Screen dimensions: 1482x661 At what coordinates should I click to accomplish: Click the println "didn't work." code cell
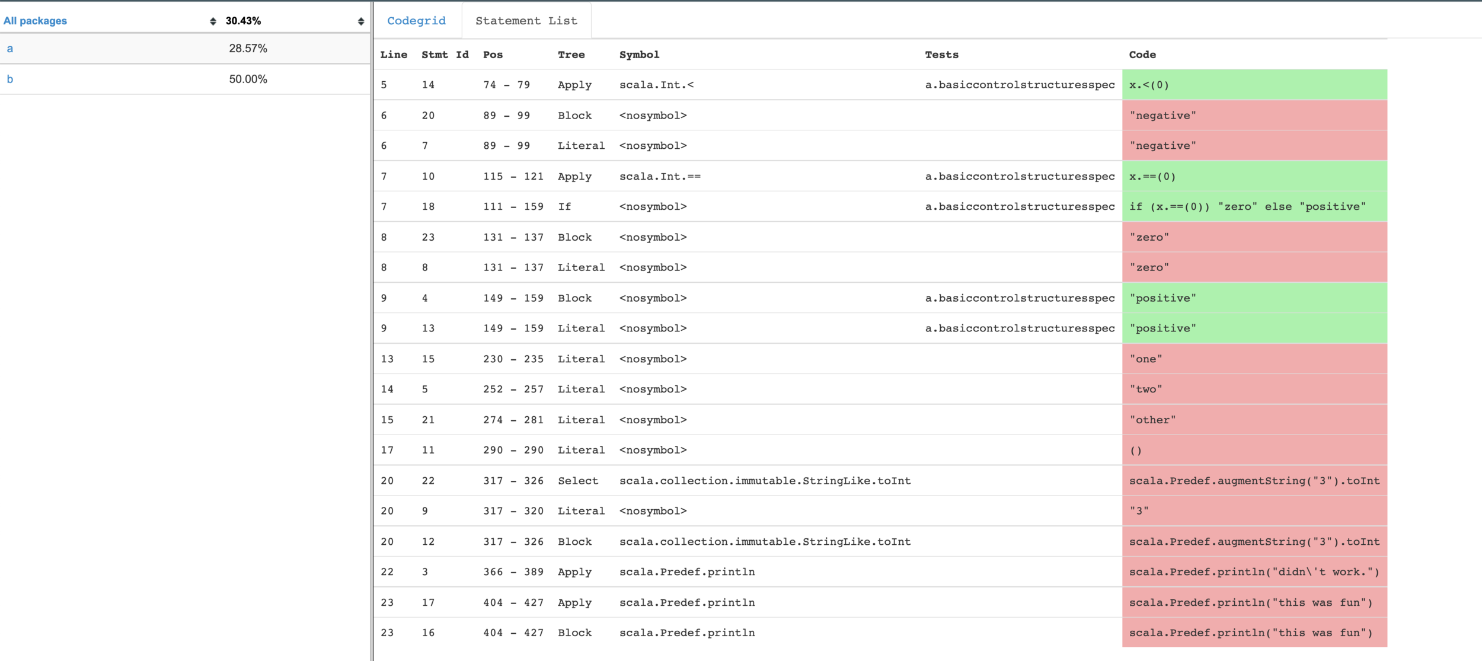1254,572
